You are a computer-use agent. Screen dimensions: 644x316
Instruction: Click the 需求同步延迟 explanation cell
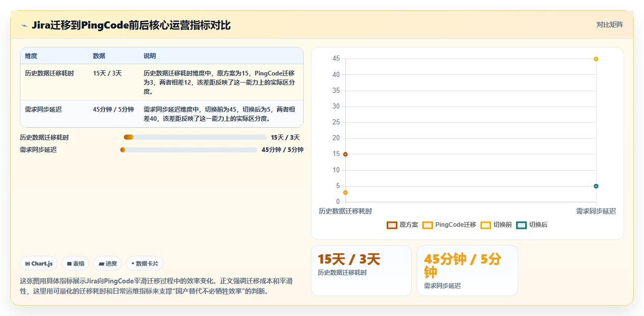pyautogui.click(x=220, y=114)
